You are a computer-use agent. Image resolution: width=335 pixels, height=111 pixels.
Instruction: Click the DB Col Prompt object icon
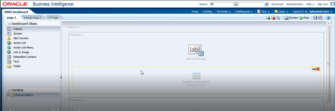(196, 50)
